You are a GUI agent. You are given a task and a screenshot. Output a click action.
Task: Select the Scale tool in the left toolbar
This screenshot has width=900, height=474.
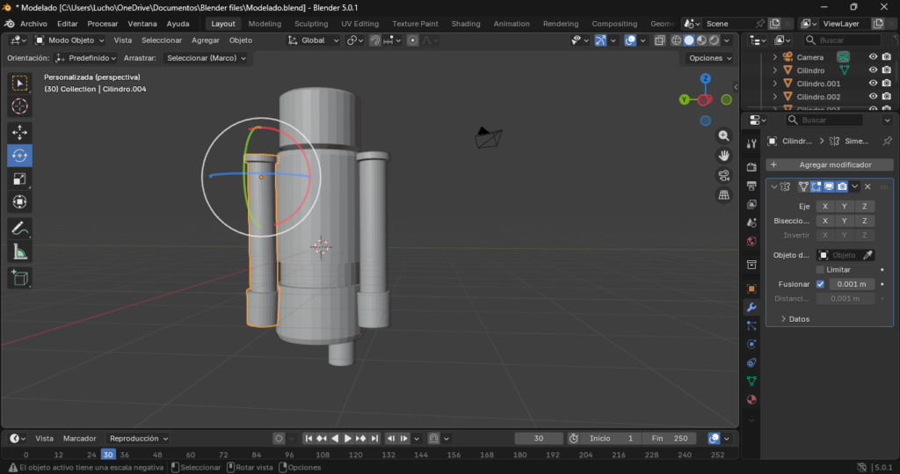pos(19,179)
